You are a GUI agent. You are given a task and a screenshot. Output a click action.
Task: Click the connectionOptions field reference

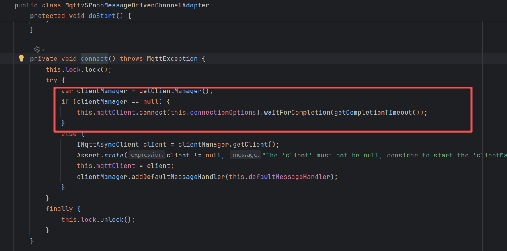click(223, 112)
